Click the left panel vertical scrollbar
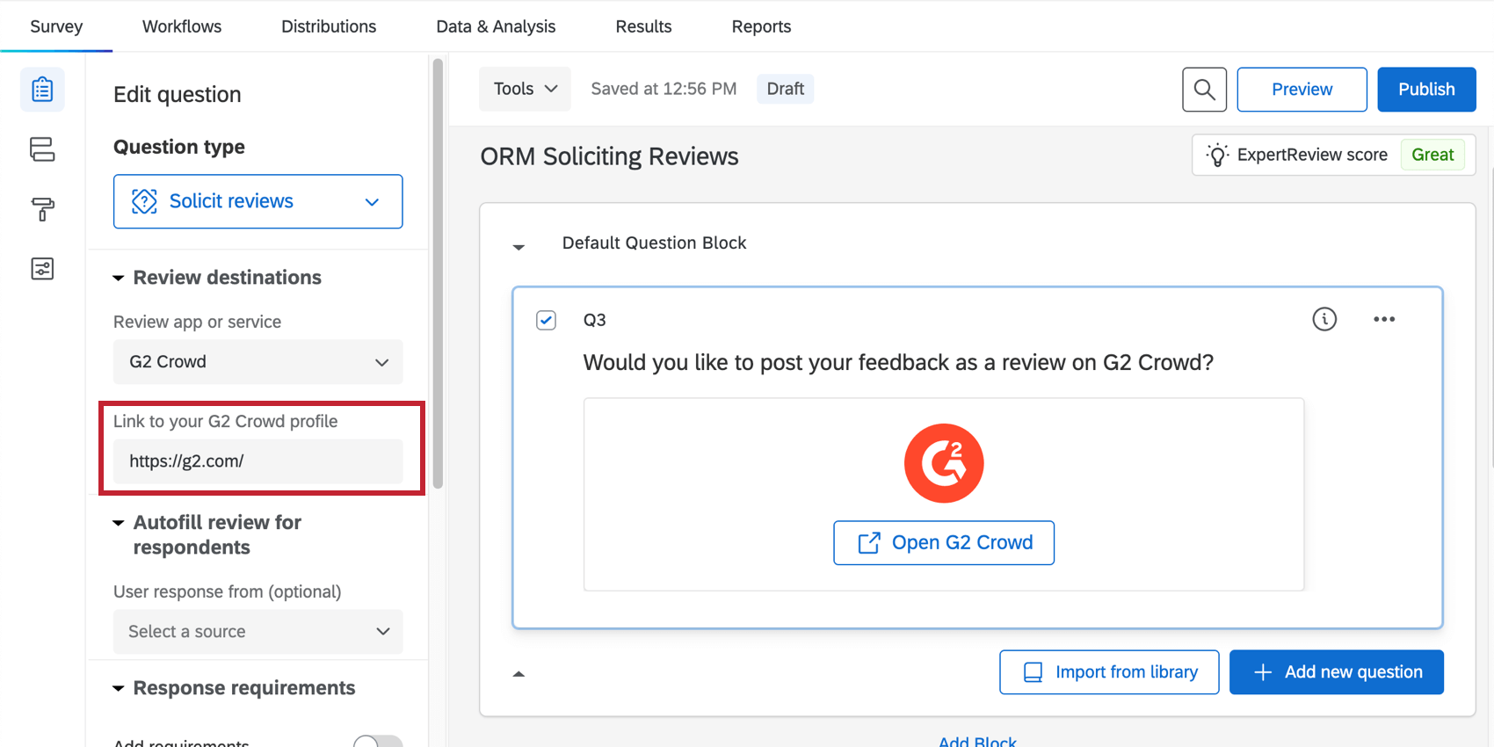Image resolution: width=1494 pixels, height=747 pixels. click(438, 272)
